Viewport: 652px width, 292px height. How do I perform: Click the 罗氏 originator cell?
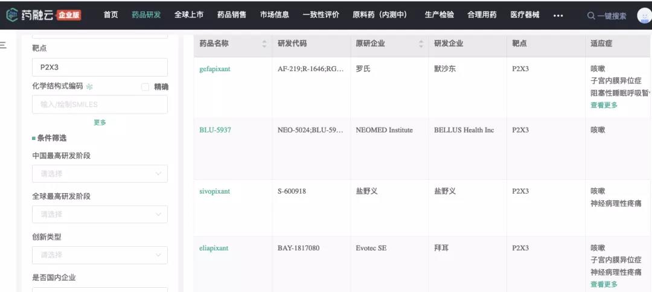pyautogui.click(x=363, y=69)
